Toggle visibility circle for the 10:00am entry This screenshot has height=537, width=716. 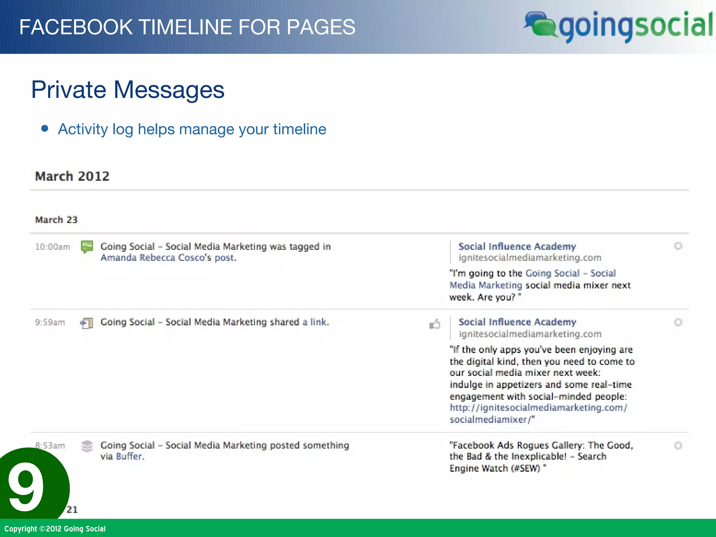point(678,246)
